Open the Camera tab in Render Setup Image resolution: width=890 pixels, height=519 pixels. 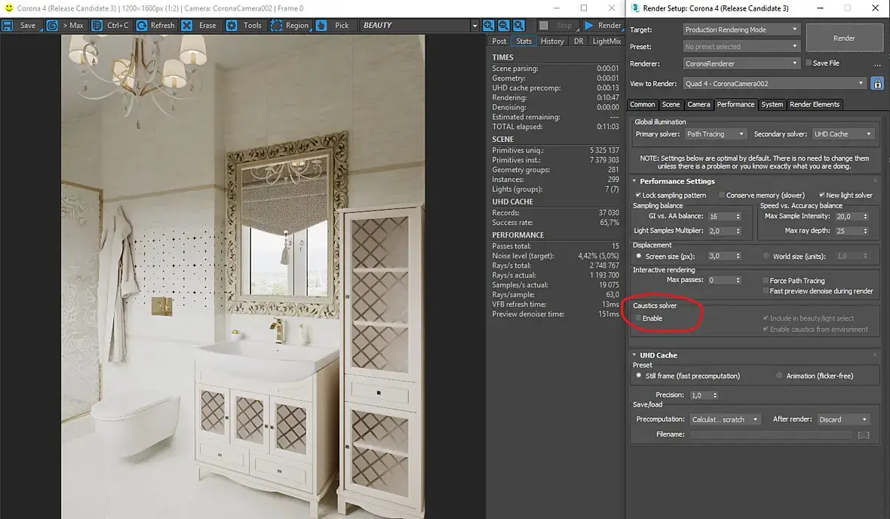pyautogui.click(x=698, y=105)
